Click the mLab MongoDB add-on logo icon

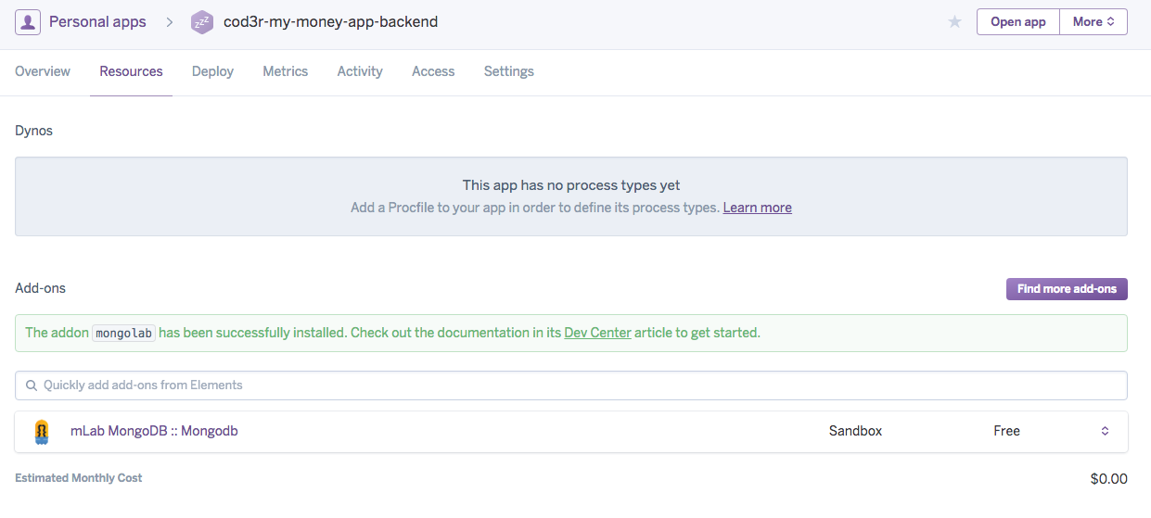point(42,432)
